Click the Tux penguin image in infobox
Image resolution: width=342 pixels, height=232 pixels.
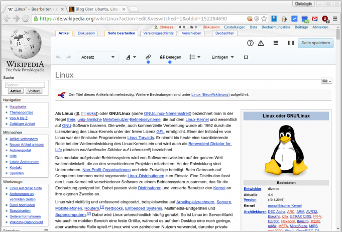(x=286, y=151)
